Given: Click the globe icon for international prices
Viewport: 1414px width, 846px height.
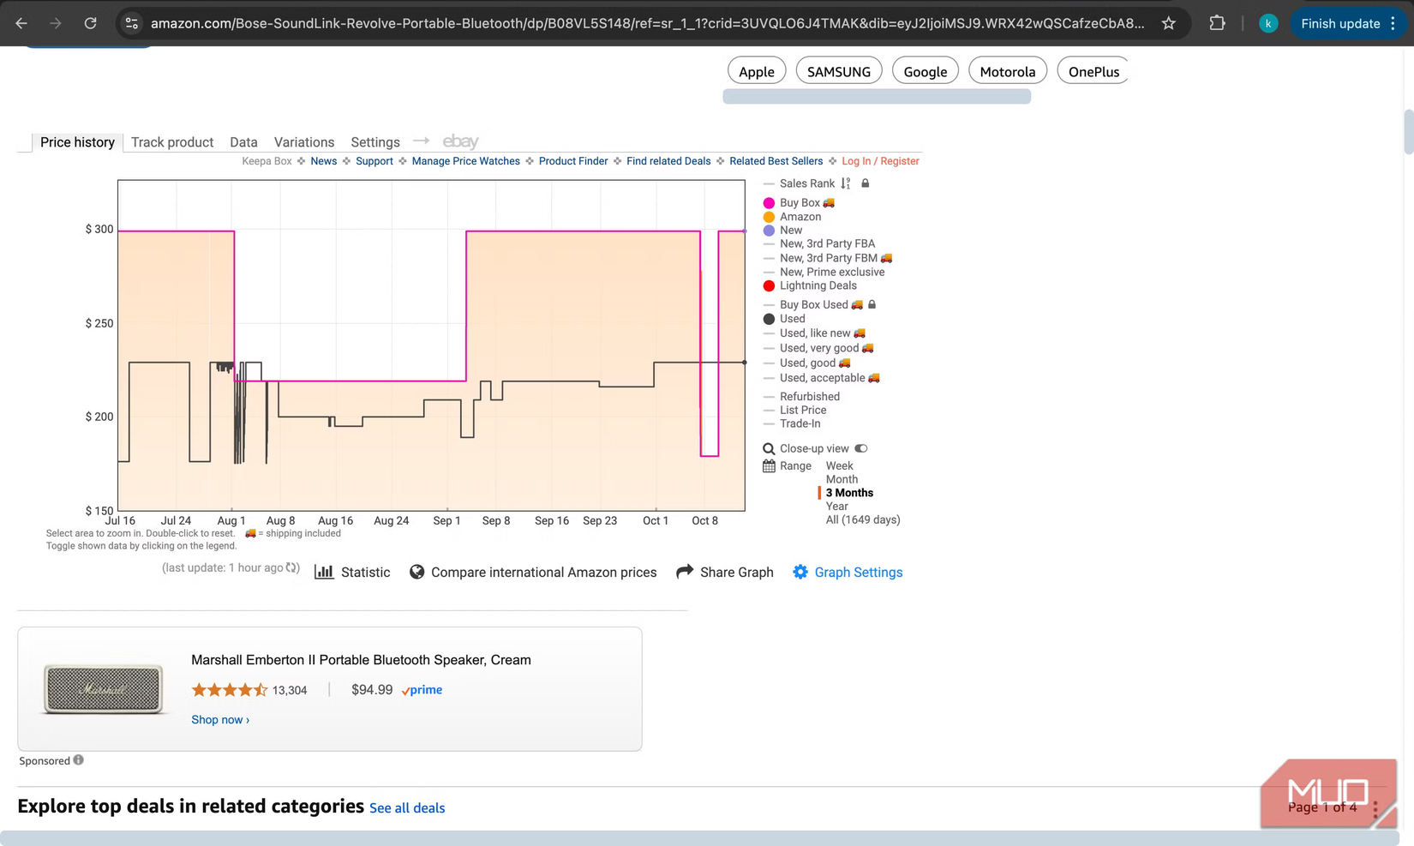Looking at the screenshot, I should [x=417, y=572].
